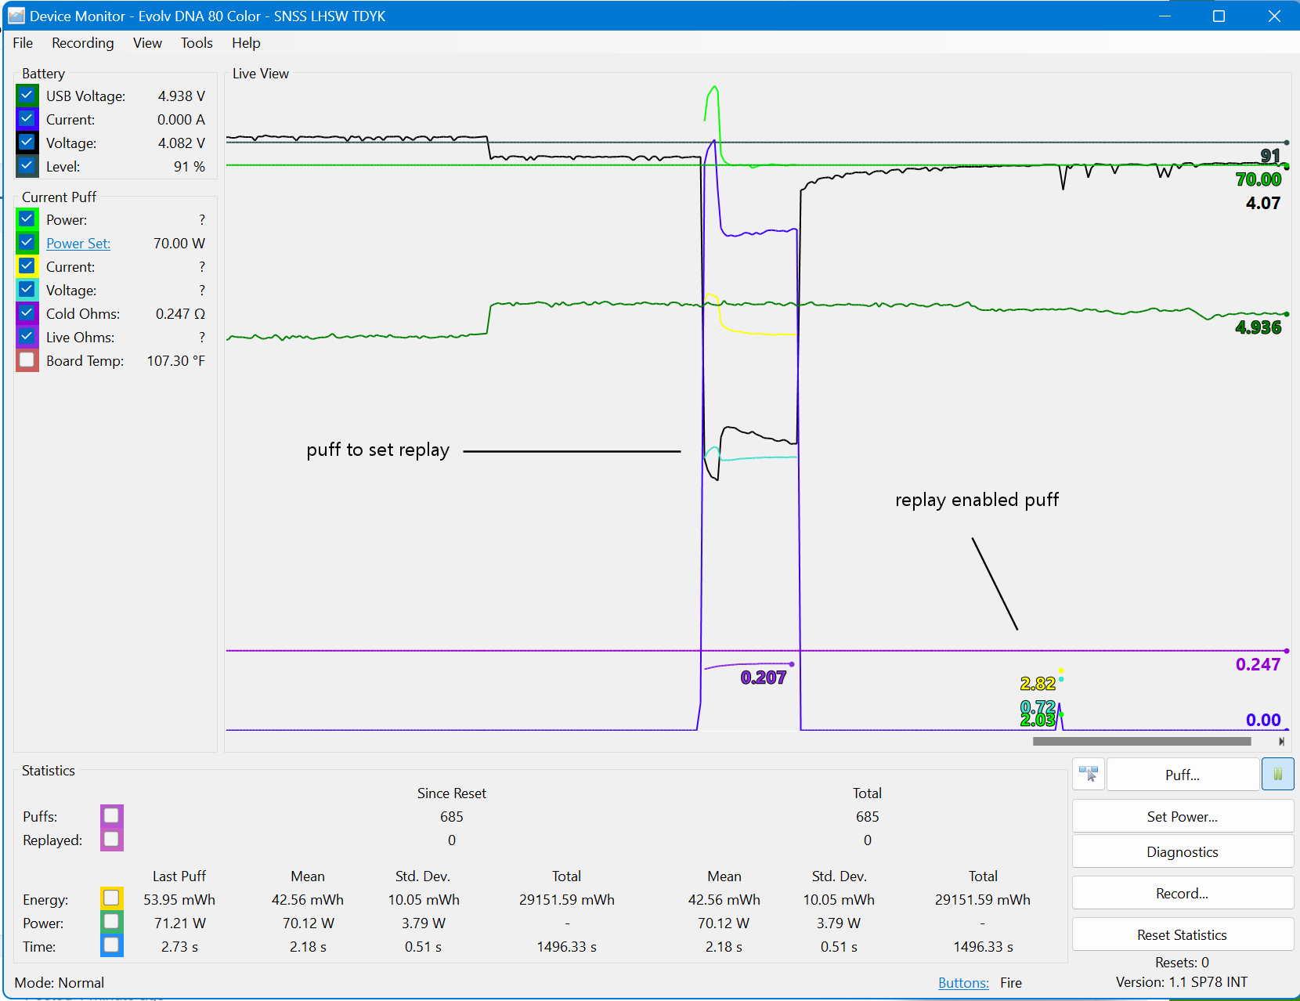The width and height of the screenshot is (1300, 1001).
Task: Uncheck the USB Voltage checkbox
Action: [x=27, y=96]
